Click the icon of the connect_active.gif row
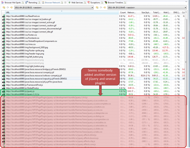The height and width of the screenshot is (148, 190). pyautogui.click(x=3, y=22)
